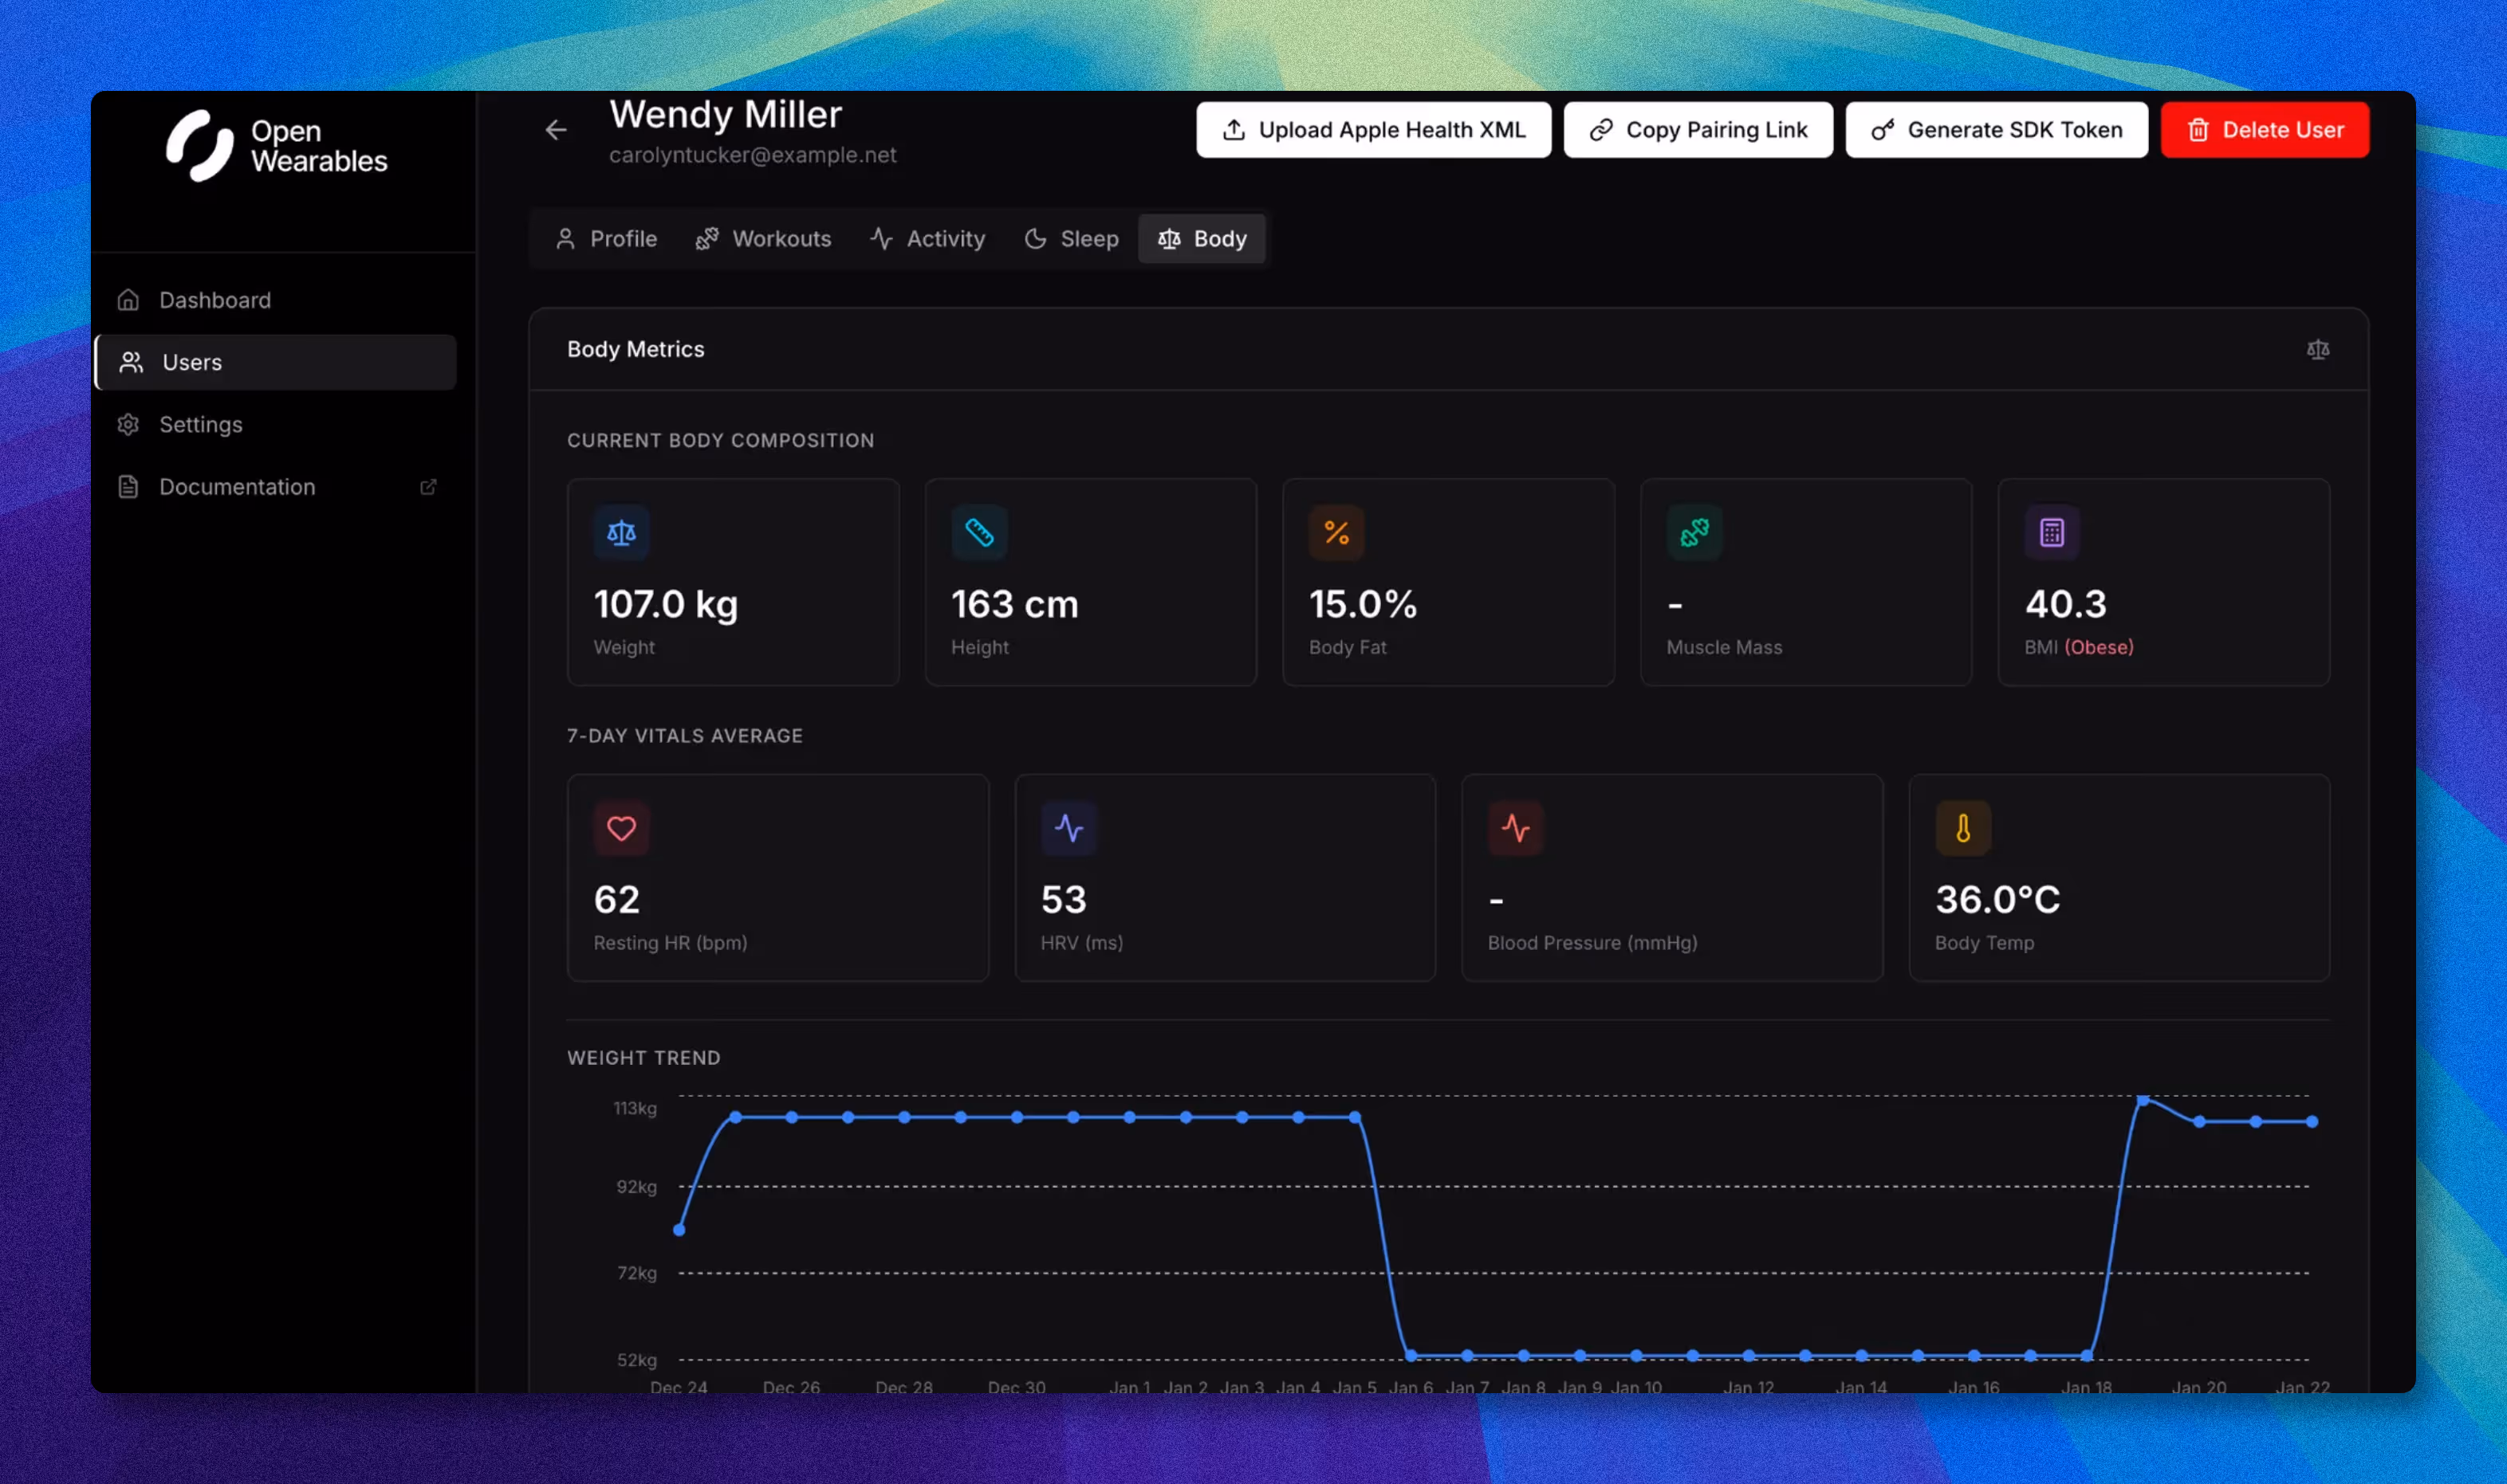This screenshot has width=2507, height=1484.
Task: Click the email carolyntucker@example.net
Action: (x=752, y=155)
